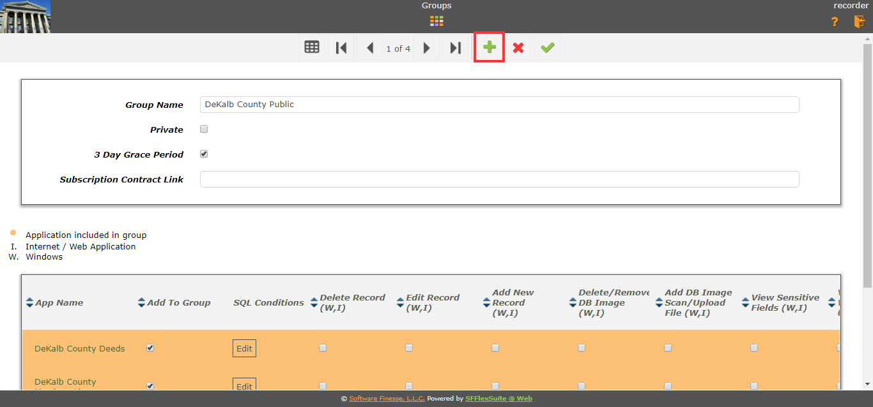Open help with the orange question mark

point(835,22)
